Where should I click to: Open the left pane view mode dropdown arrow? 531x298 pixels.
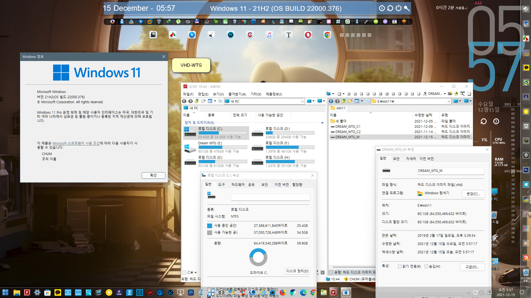[215, 101]
